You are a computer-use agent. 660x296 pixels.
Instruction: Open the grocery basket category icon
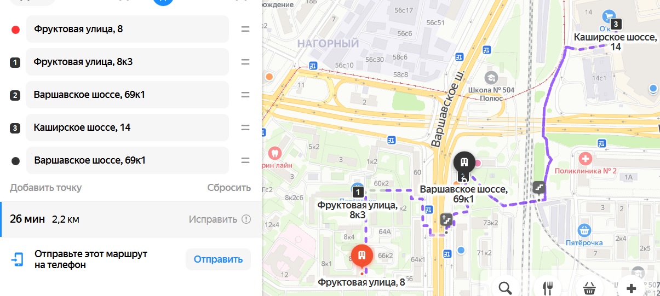[x=589, y=288]
